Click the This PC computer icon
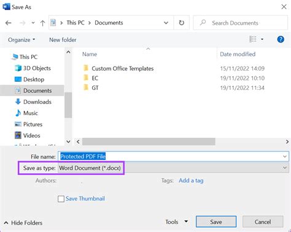 click(15, 57)
